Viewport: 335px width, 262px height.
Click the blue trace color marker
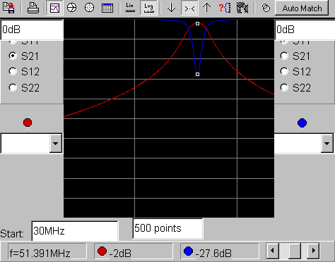coord(302,123)
